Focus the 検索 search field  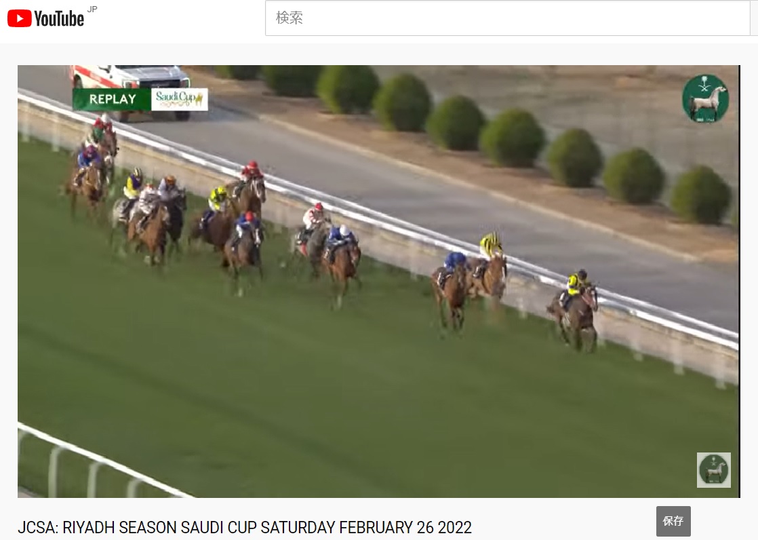(x=508, y=18)
